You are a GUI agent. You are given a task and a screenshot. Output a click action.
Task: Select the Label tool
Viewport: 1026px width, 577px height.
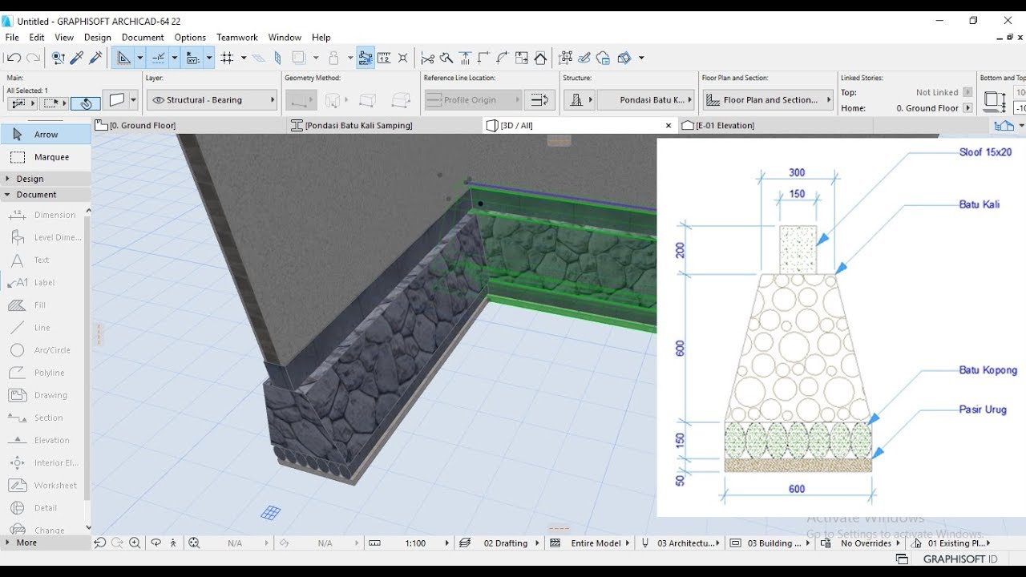point(43,282)
